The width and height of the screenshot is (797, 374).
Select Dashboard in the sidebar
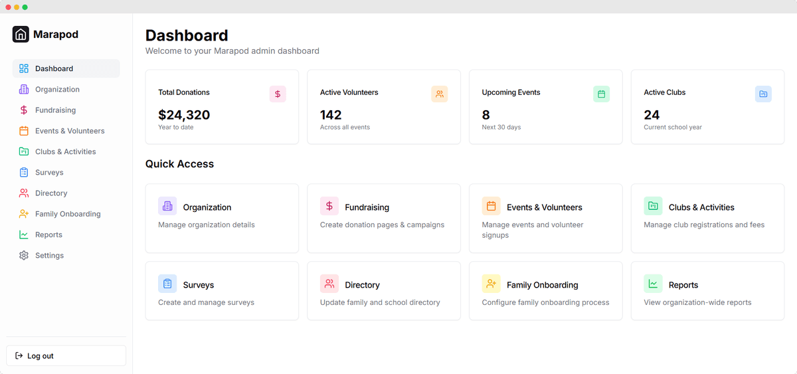(54, 68)
